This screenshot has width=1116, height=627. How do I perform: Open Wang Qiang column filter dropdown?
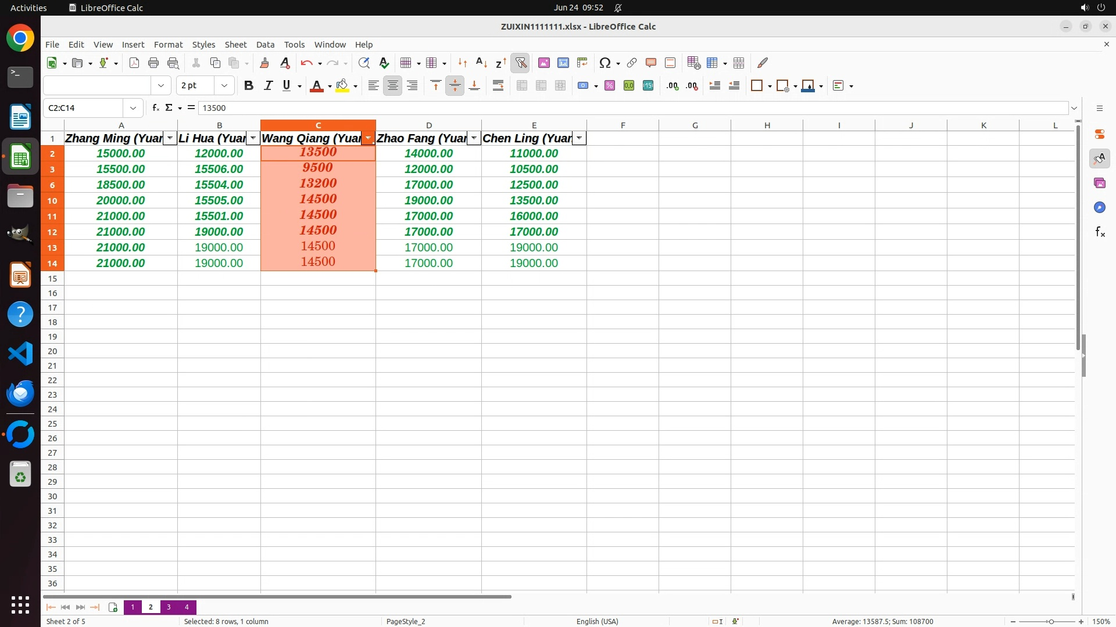368,138
